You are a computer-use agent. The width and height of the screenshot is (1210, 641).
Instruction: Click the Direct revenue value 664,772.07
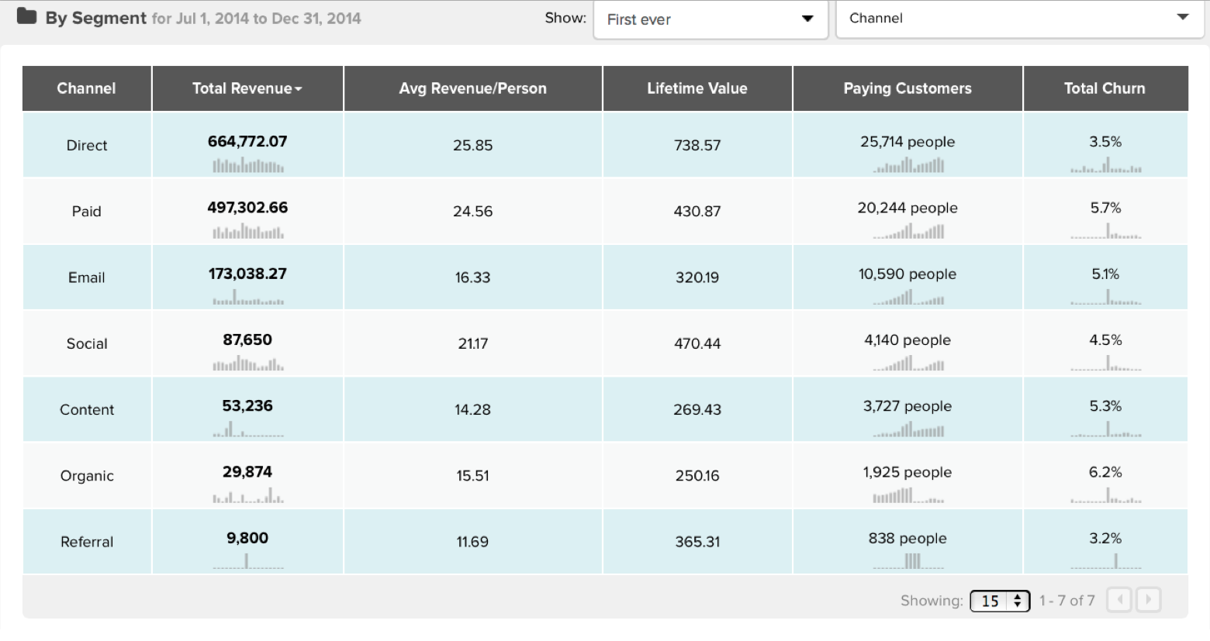[x=247, y=141]
